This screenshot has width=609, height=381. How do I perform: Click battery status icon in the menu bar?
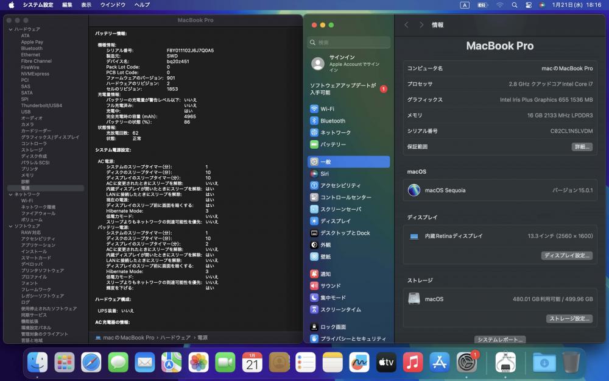(482, 5)
